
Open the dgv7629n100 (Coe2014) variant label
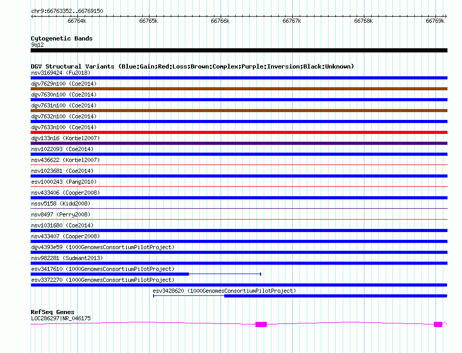click(x=64, y=84)
